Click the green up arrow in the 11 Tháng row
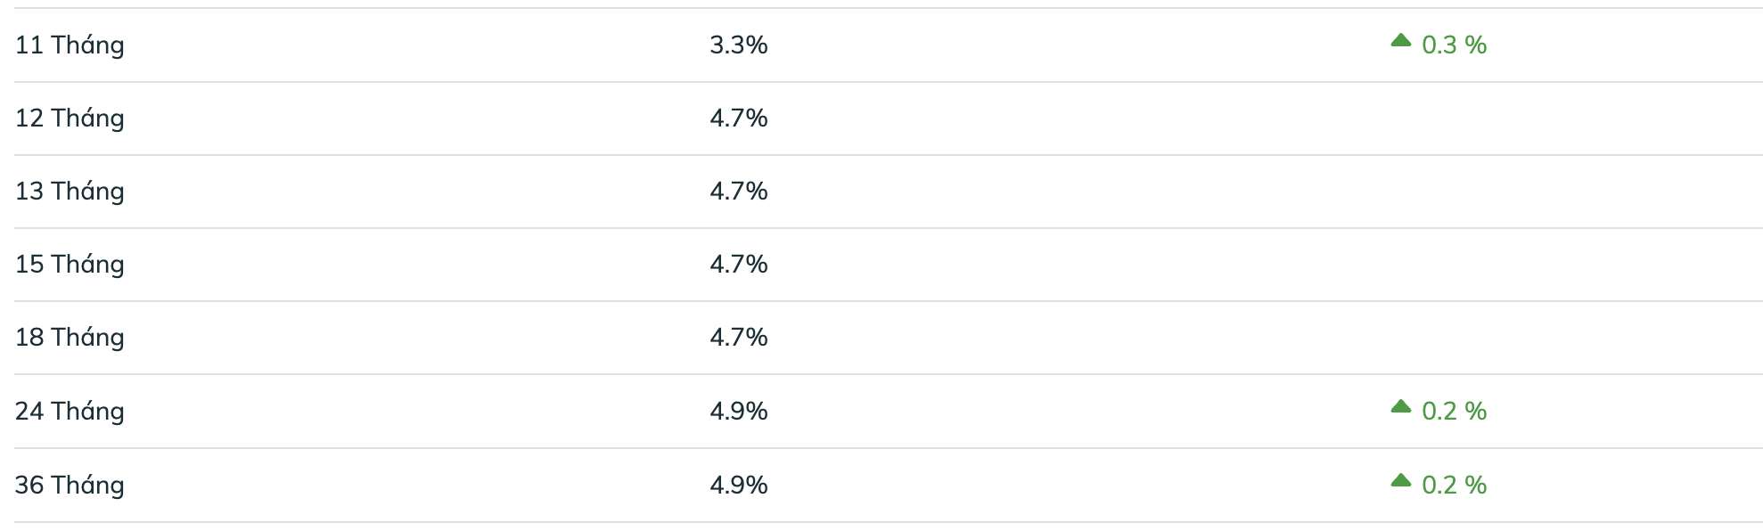Image resolution: width=1763 pixels, height=531 pixels. [1400, 40]
